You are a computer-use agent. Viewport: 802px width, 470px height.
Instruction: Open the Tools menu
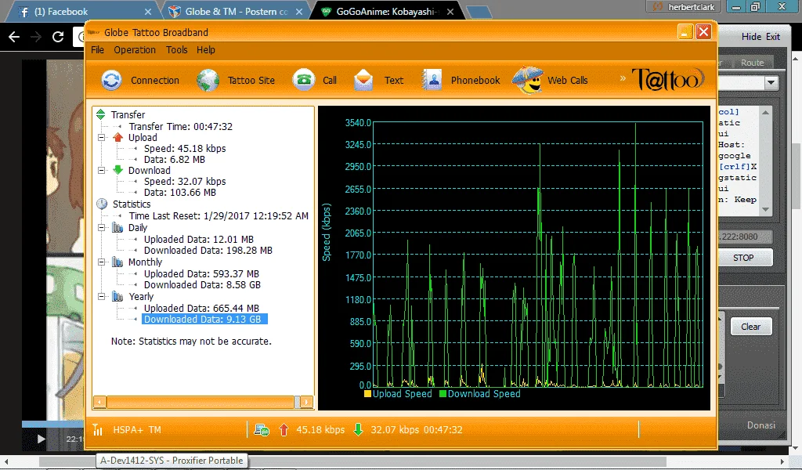pos(176,49)
